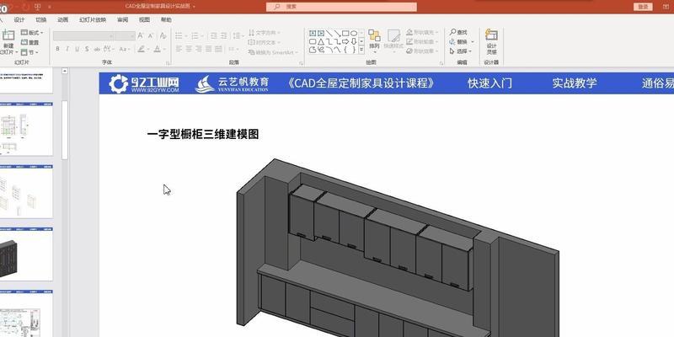
Task: Open the 文字方向 text direction dropdown
Action: tap(265, 33)
